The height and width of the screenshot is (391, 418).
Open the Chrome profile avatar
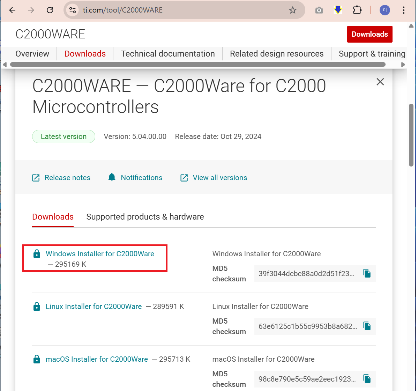[x=385, y=10]
